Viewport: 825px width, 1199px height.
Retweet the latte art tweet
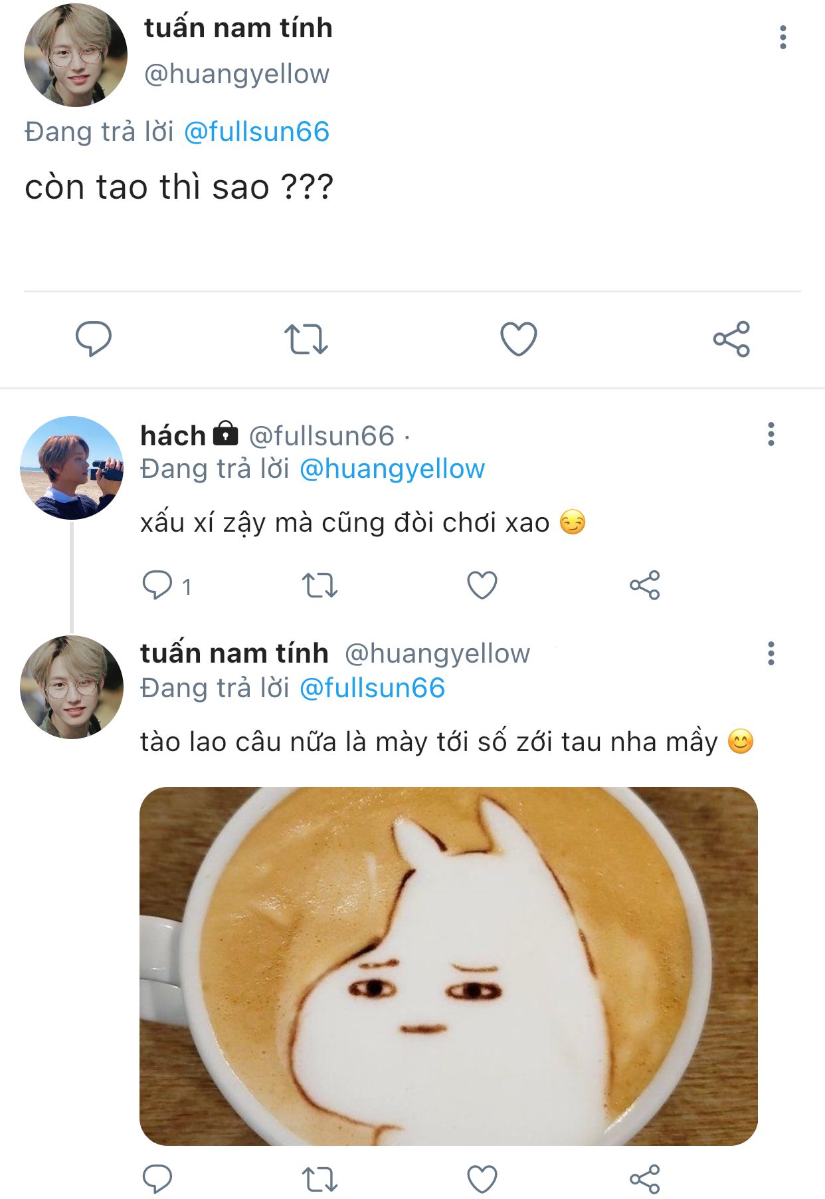click(x=320, y=1180)
